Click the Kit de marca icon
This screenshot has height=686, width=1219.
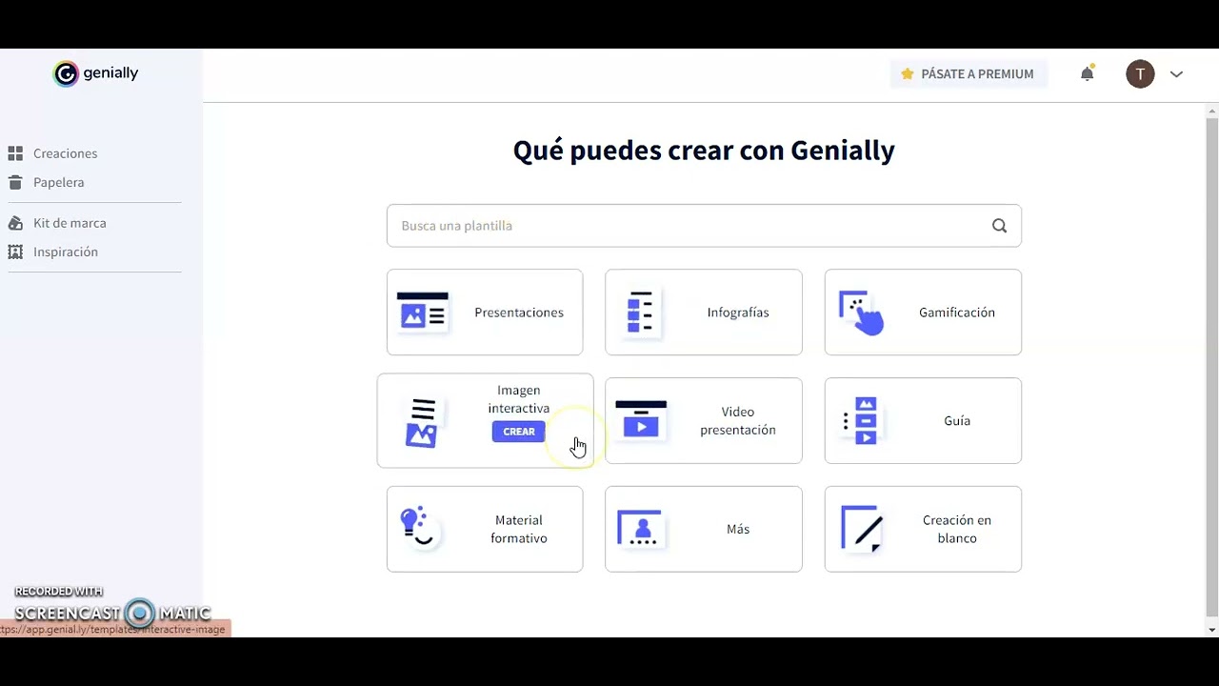pyautogui.click(x=15, y=223)
